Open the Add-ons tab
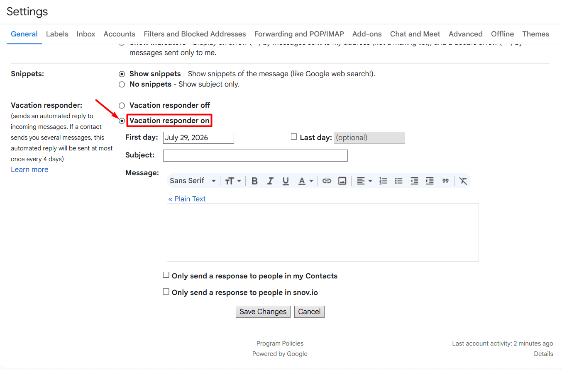562x370 pixels. coord(367,34)
